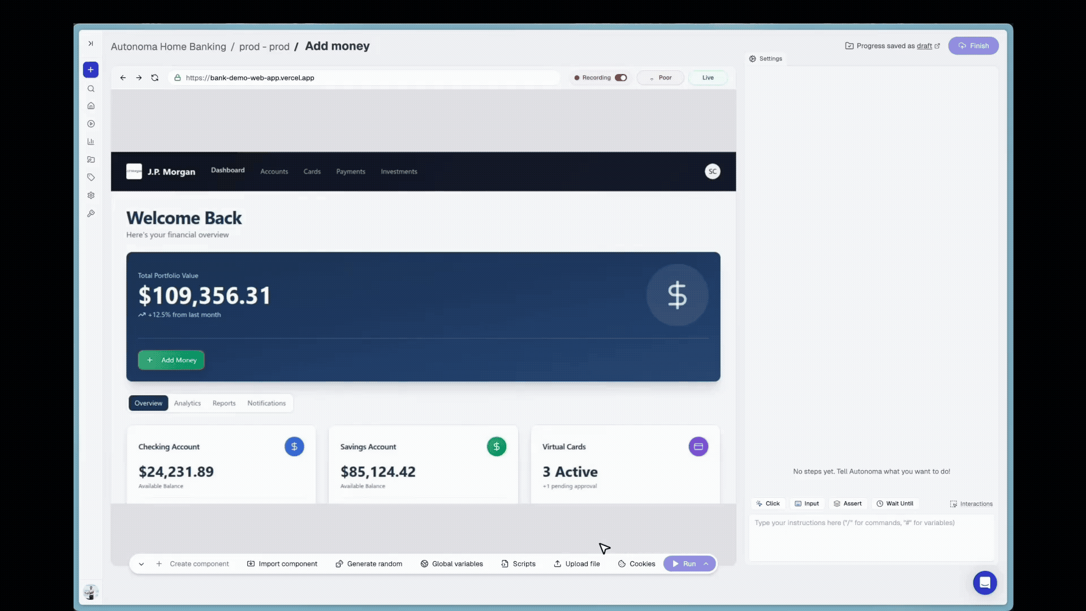Go to home icon in sidebar
This screenshot has width=1086, height=611.
(x=90, y=106)
